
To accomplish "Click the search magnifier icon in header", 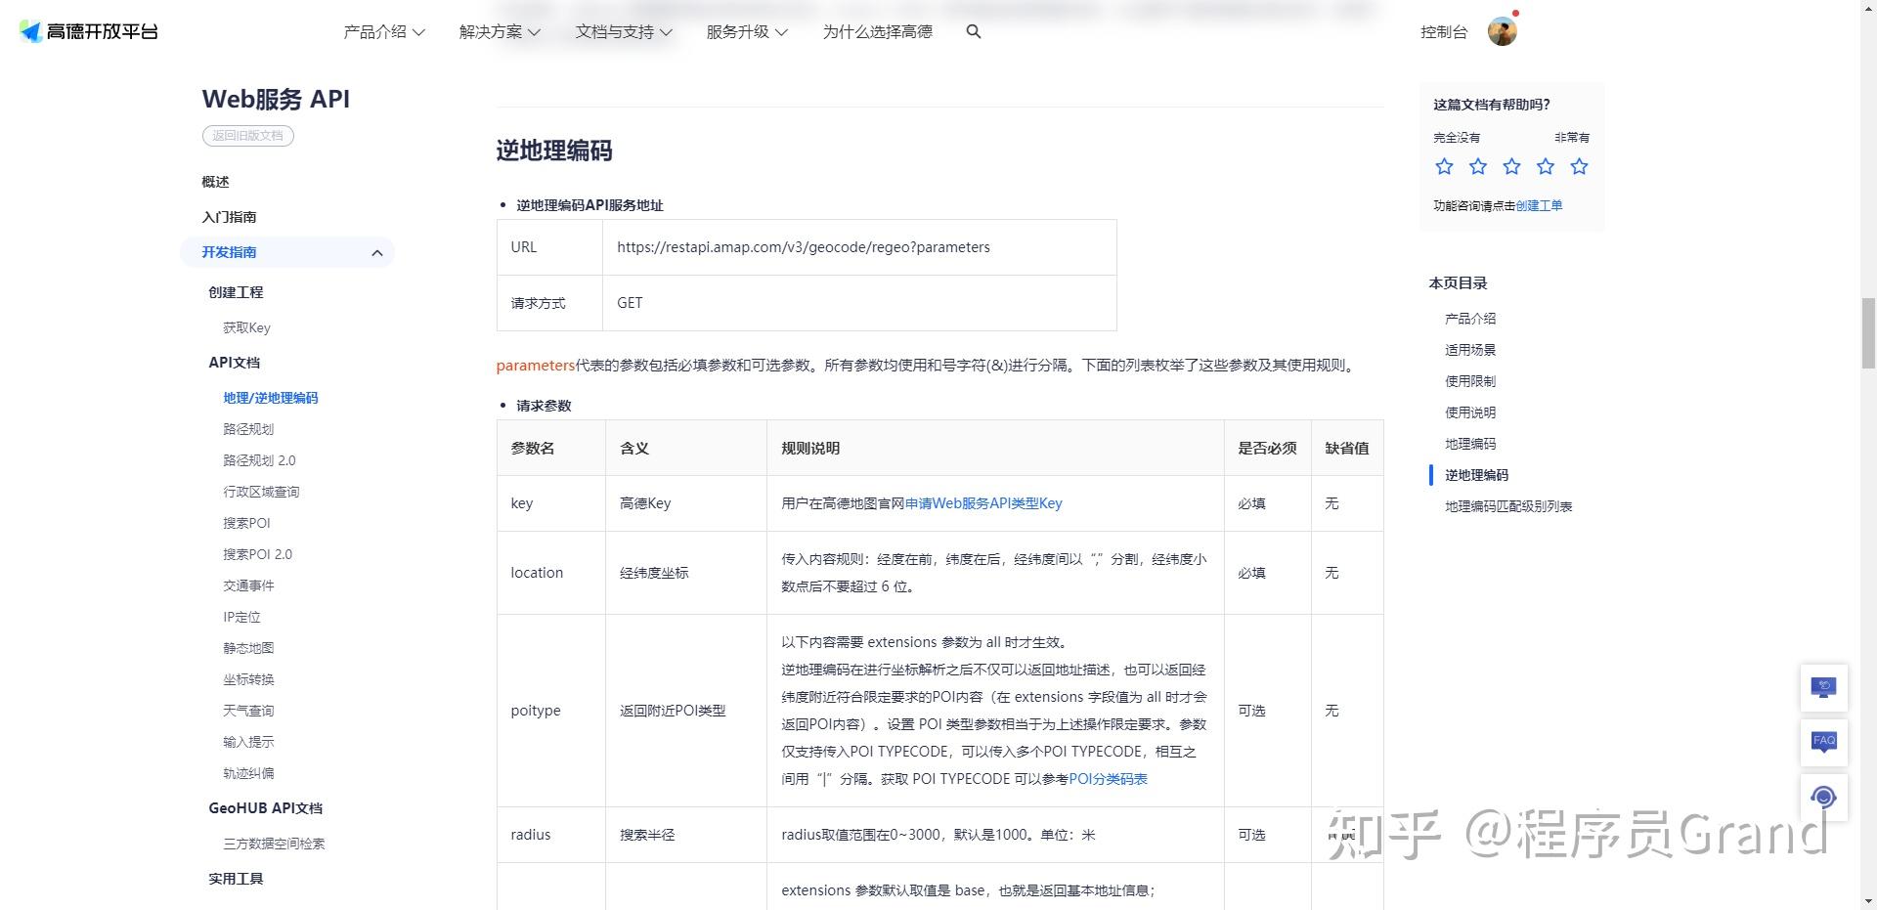I will point(973,31).
